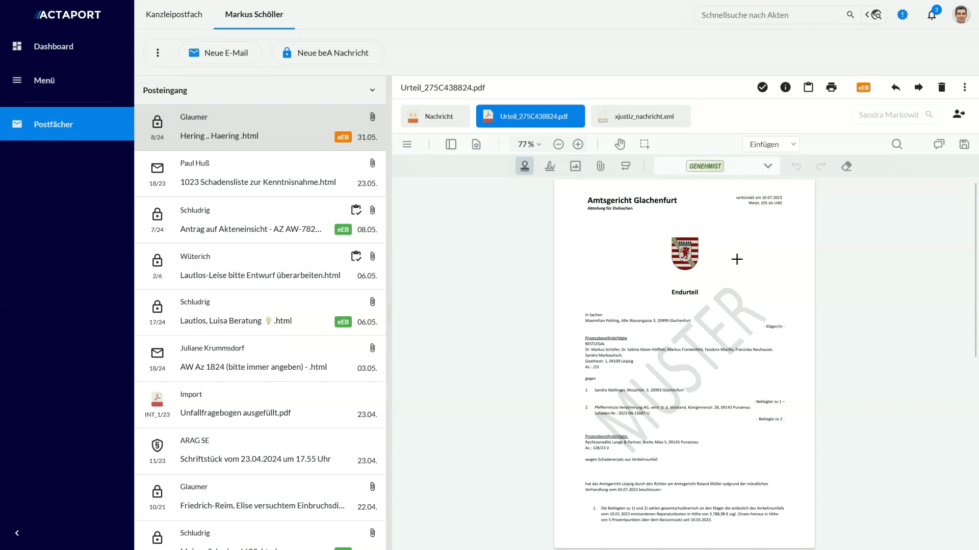Open PDF viewer hamburger menu
Viewport: 979px width, 550px height.
click(407, 145)
